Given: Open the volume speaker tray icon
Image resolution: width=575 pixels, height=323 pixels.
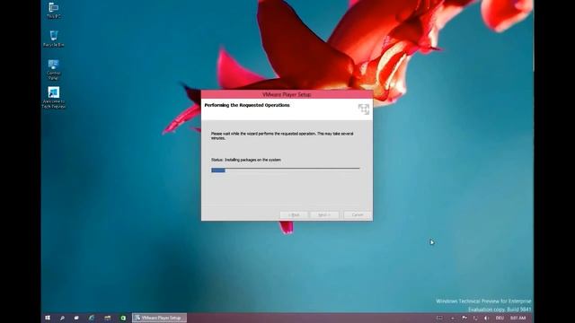Looking at the screenshot, I should [487, 319].
